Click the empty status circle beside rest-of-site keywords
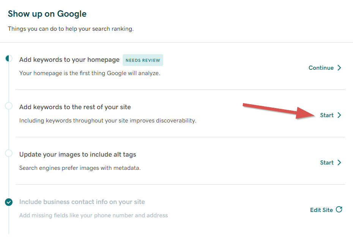Viewport: 353px width, 237px height. (x=9, y=106)
